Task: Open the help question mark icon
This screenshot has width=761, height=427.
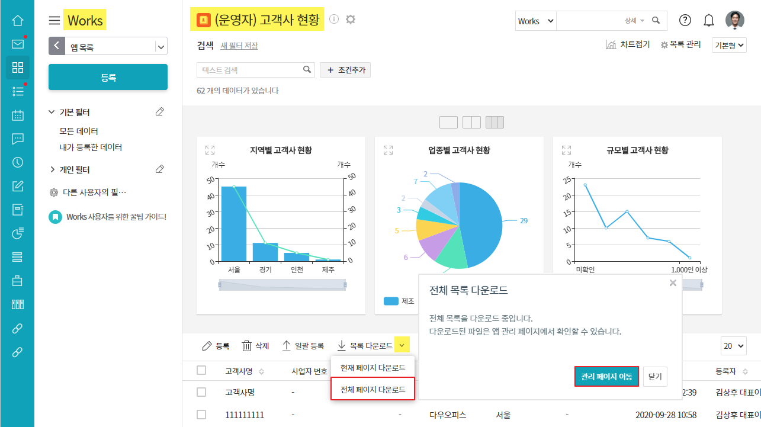Action: click(685, 20)
